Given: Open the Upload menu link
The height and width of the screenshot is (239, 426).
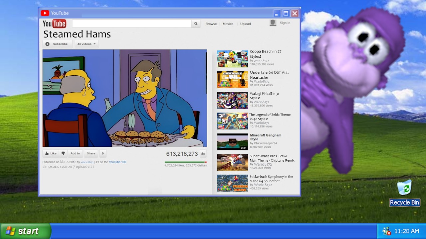Looking at the screenshot, I should click(x=246, y=24).
